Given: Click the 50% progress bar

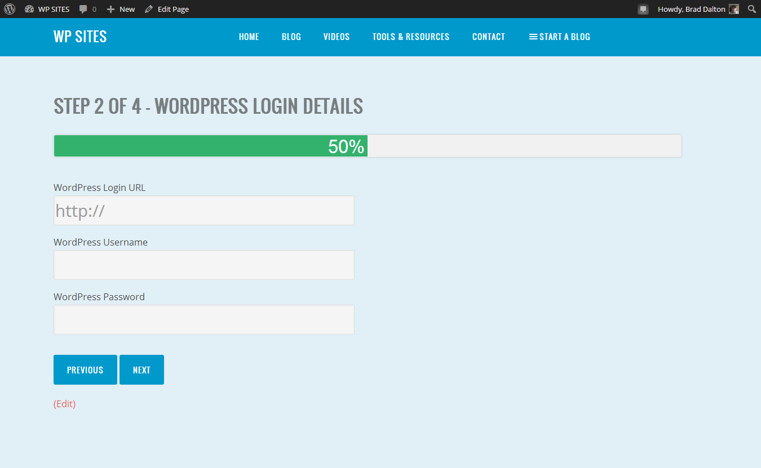Looking at the screenshot, I should click(368, 146).
